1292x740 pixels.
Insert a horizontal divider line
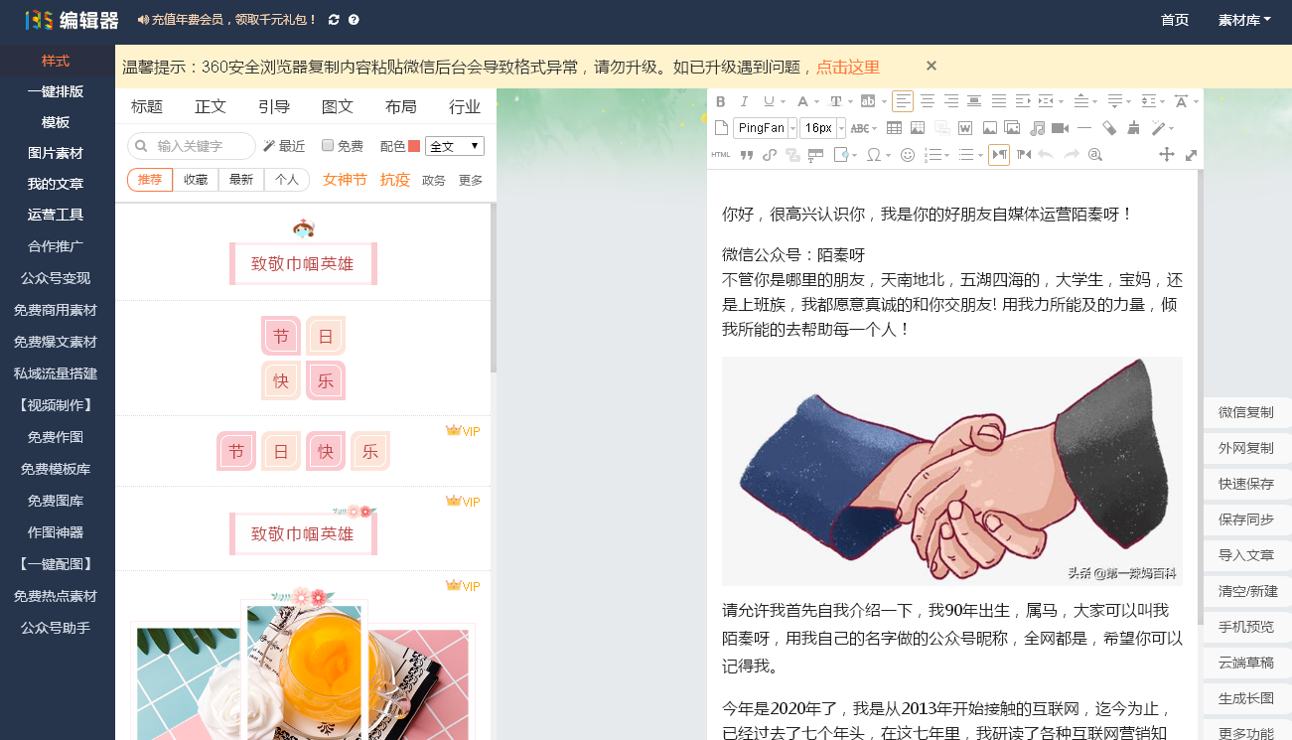[1084, 127]
